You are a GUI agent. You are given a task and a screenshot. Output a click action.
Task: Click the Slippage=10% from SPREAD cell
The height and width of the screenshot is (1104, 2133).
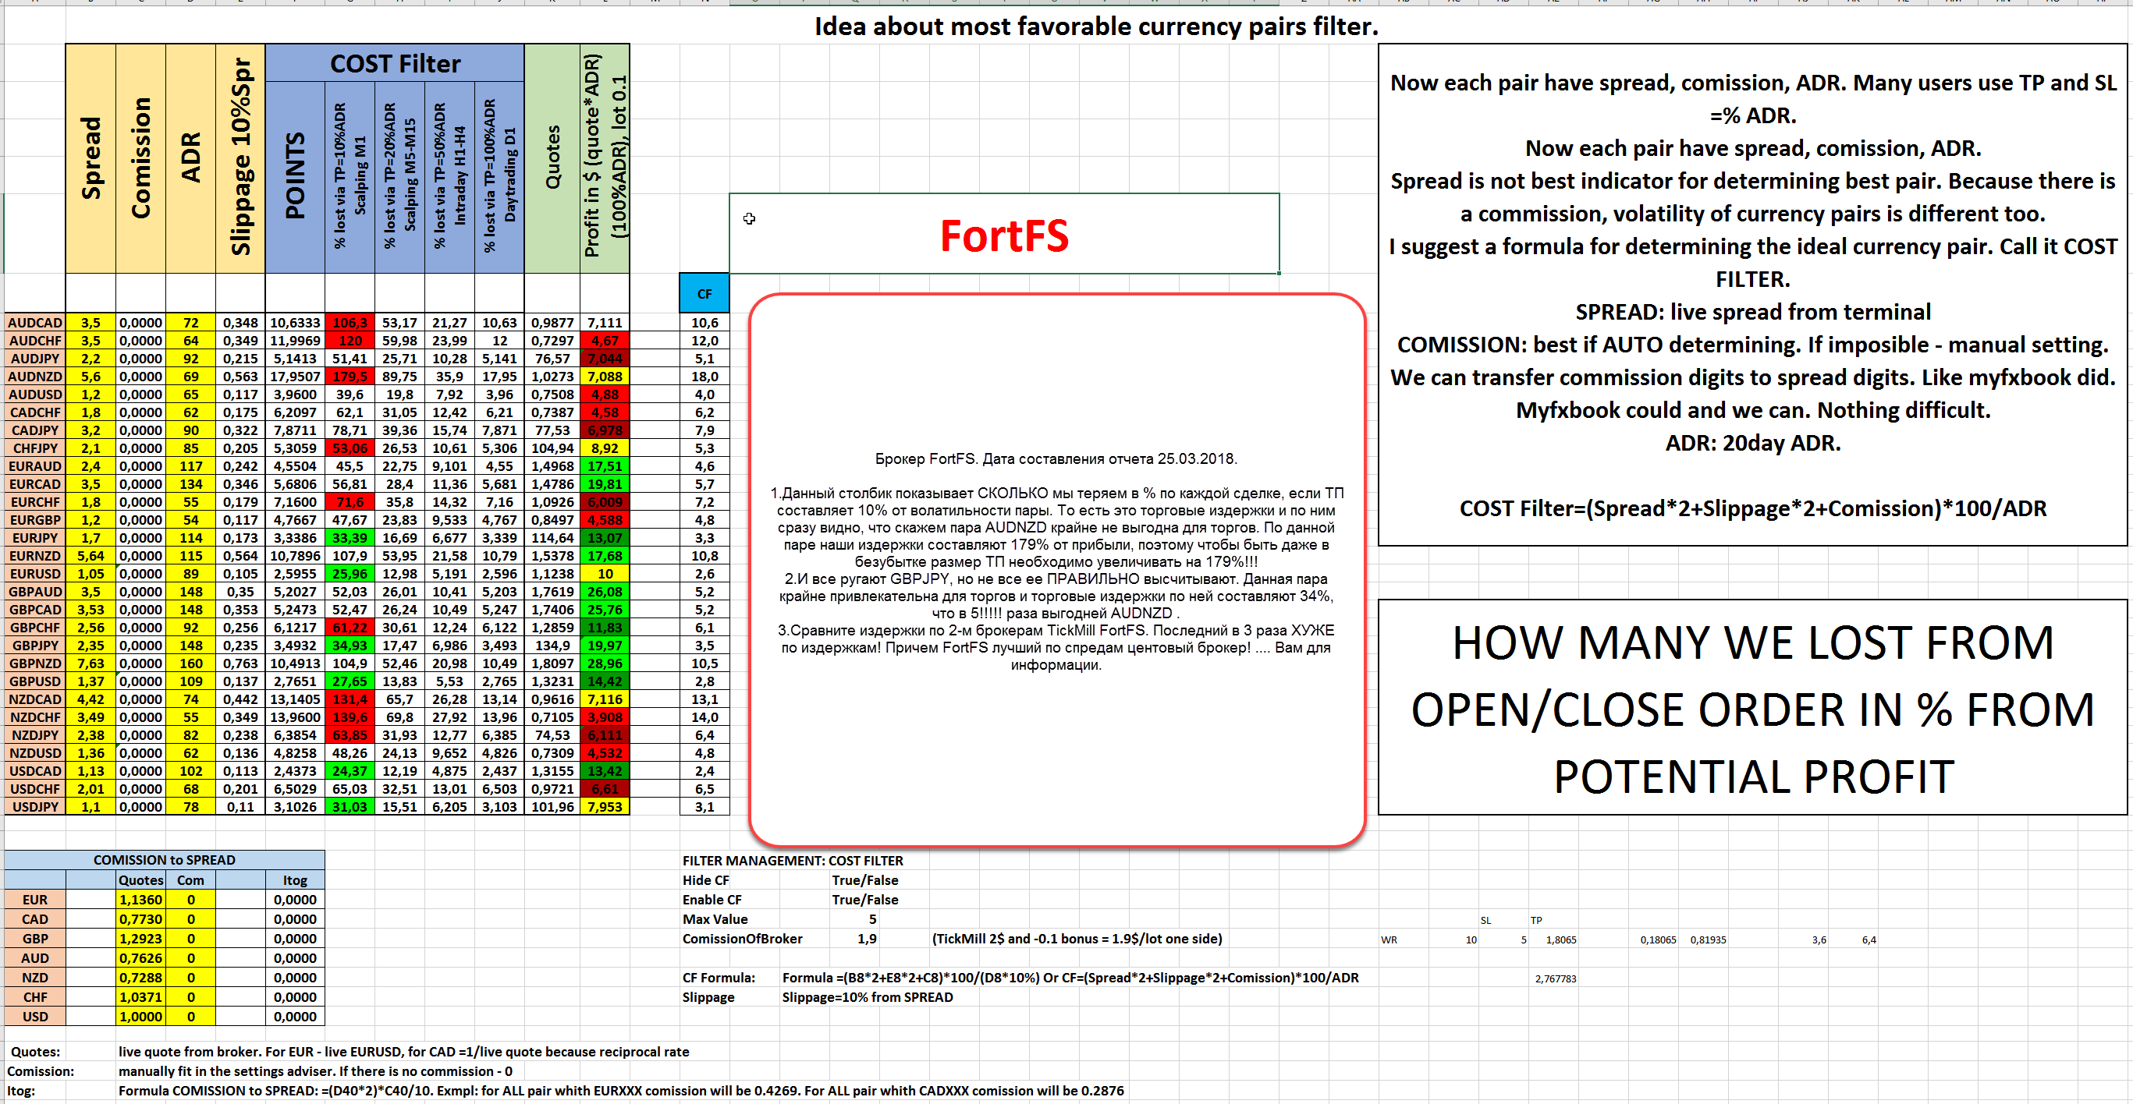coord(867,997)
